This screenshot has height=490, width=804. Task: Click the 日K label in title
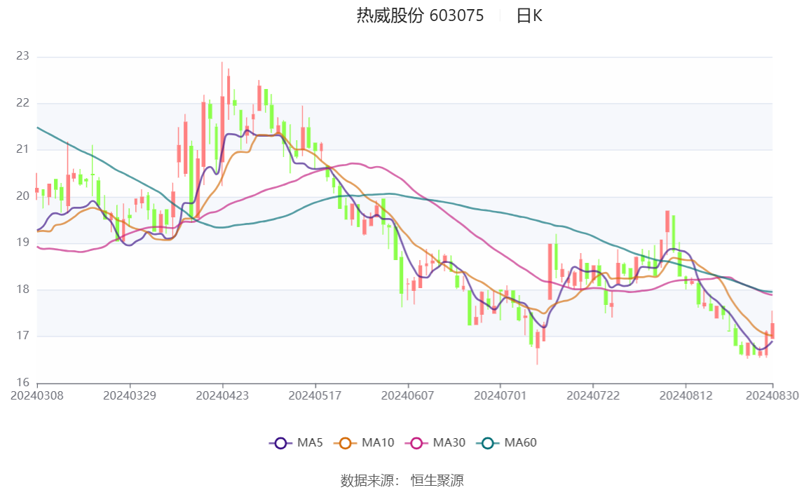click(529, 16)
